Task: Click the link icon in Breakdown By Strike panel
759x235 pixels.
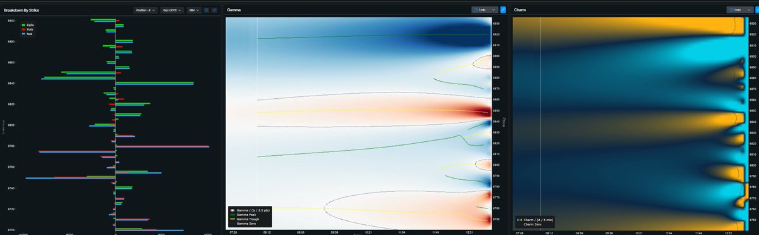Action: click(214, 10)
